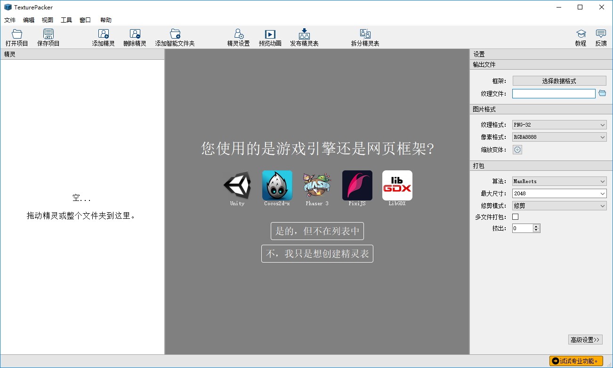Remove sprites with 删除精灵 icon
Image resolution: width=613 pixels, height=368 pixels.
135,38
